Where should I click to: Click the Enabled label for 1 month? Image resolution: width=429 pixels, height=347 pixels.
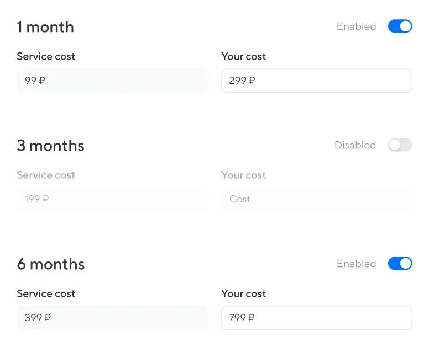tap(356, 26)
